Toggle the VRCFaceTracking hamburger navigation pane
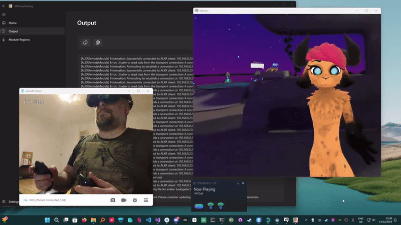Viewport: 401px width, 225px height. [x=4, y=14]
